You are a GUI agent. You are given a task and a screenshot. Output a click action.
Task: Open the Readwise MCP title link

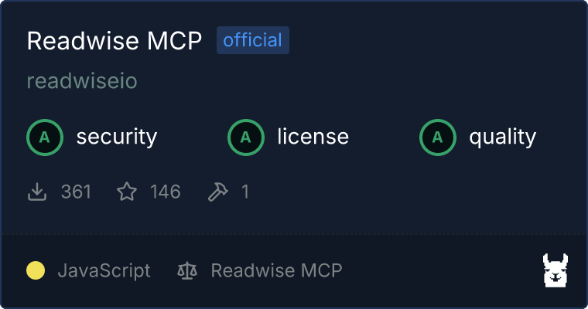(x=115, y=40)
